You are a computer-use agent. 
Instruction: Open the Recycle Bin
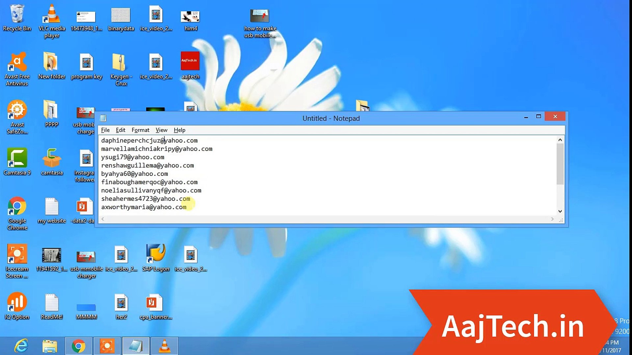coord(17,15)
